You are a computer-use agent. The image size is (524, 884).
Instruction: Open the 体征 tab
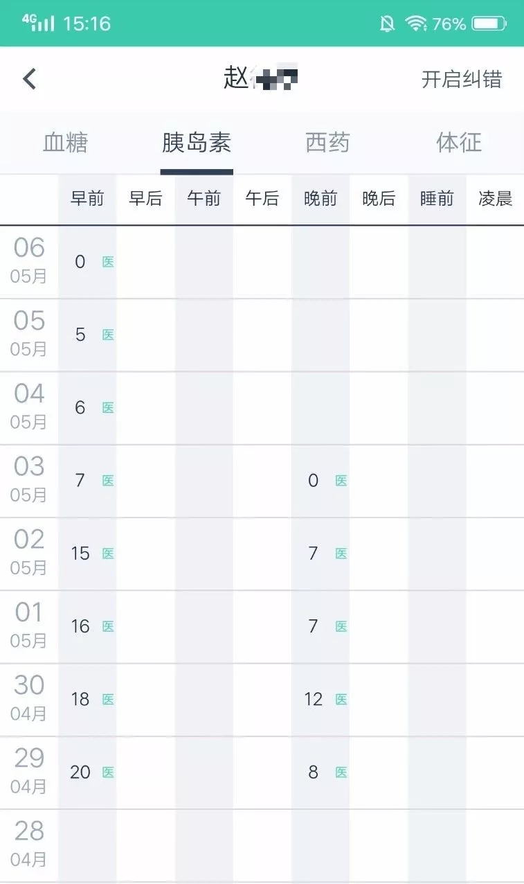459,143
